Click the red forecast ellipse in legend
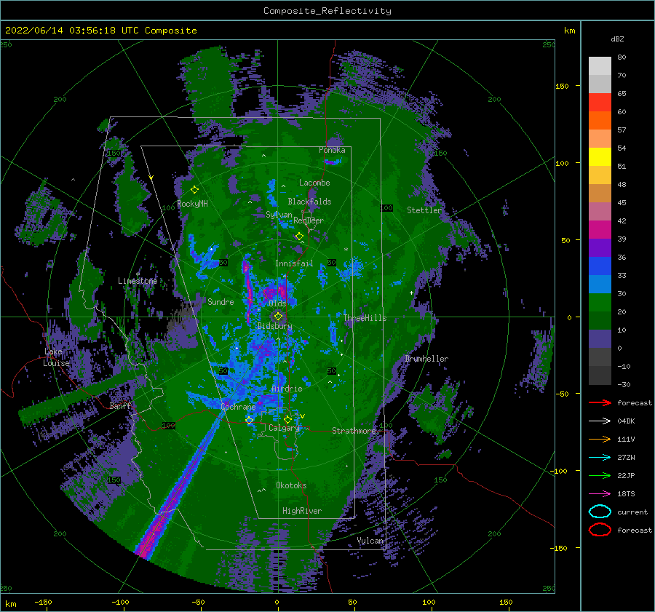 600,530
